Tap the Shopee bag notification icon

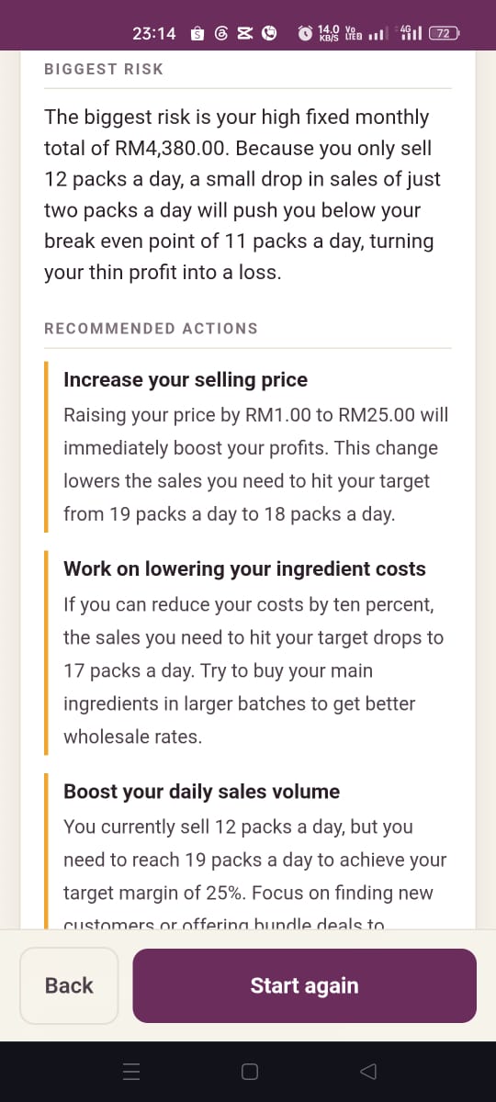pos(197,34)
